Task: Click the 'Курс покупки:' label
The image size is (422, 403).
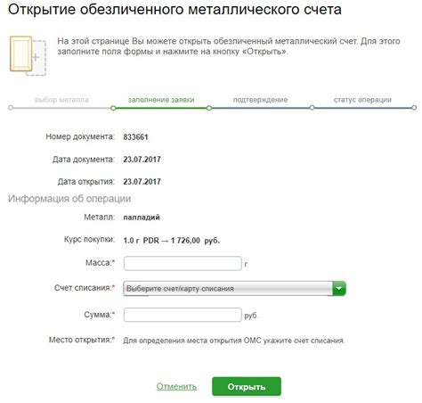Action: pos(89,240)
